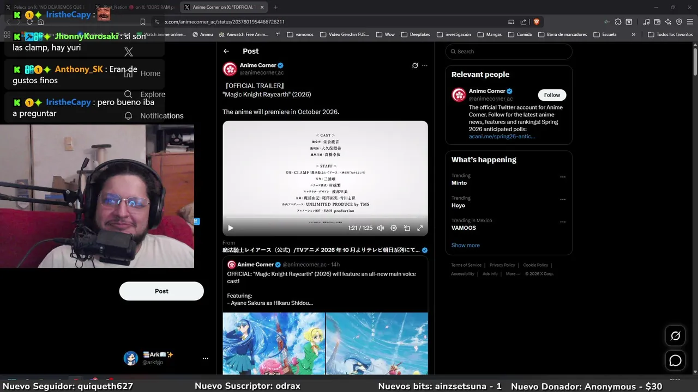Expand the More footer menu
Viewport: 698px width, 392px height.
513,274
